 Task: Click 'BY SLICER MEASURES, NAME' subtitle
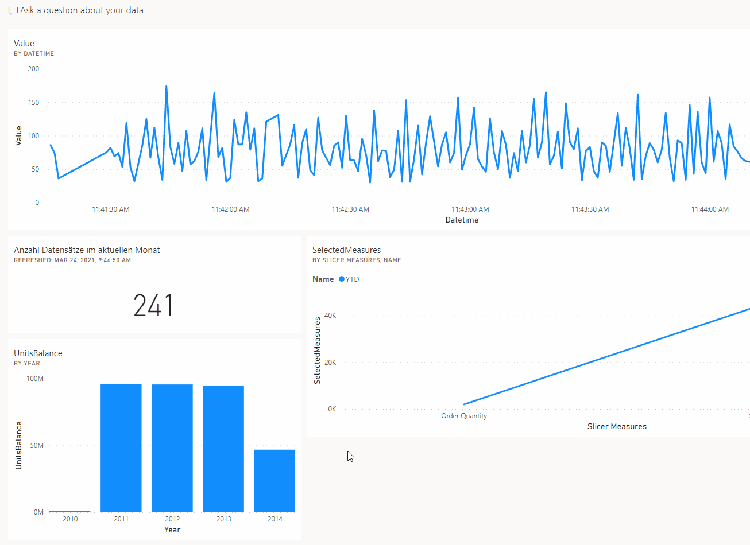click(x=357, y=260)
